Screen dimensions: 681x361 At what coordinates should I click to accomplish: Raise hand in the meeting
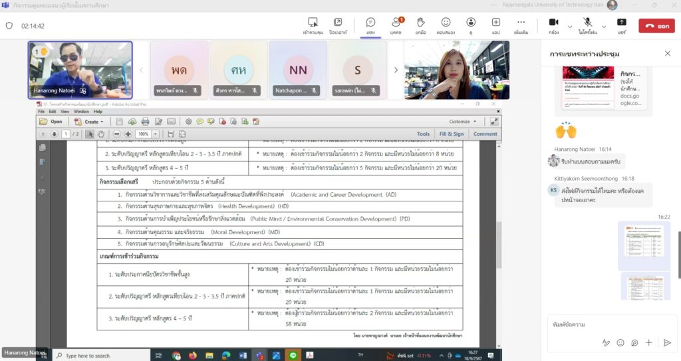(x=420, y=25)
